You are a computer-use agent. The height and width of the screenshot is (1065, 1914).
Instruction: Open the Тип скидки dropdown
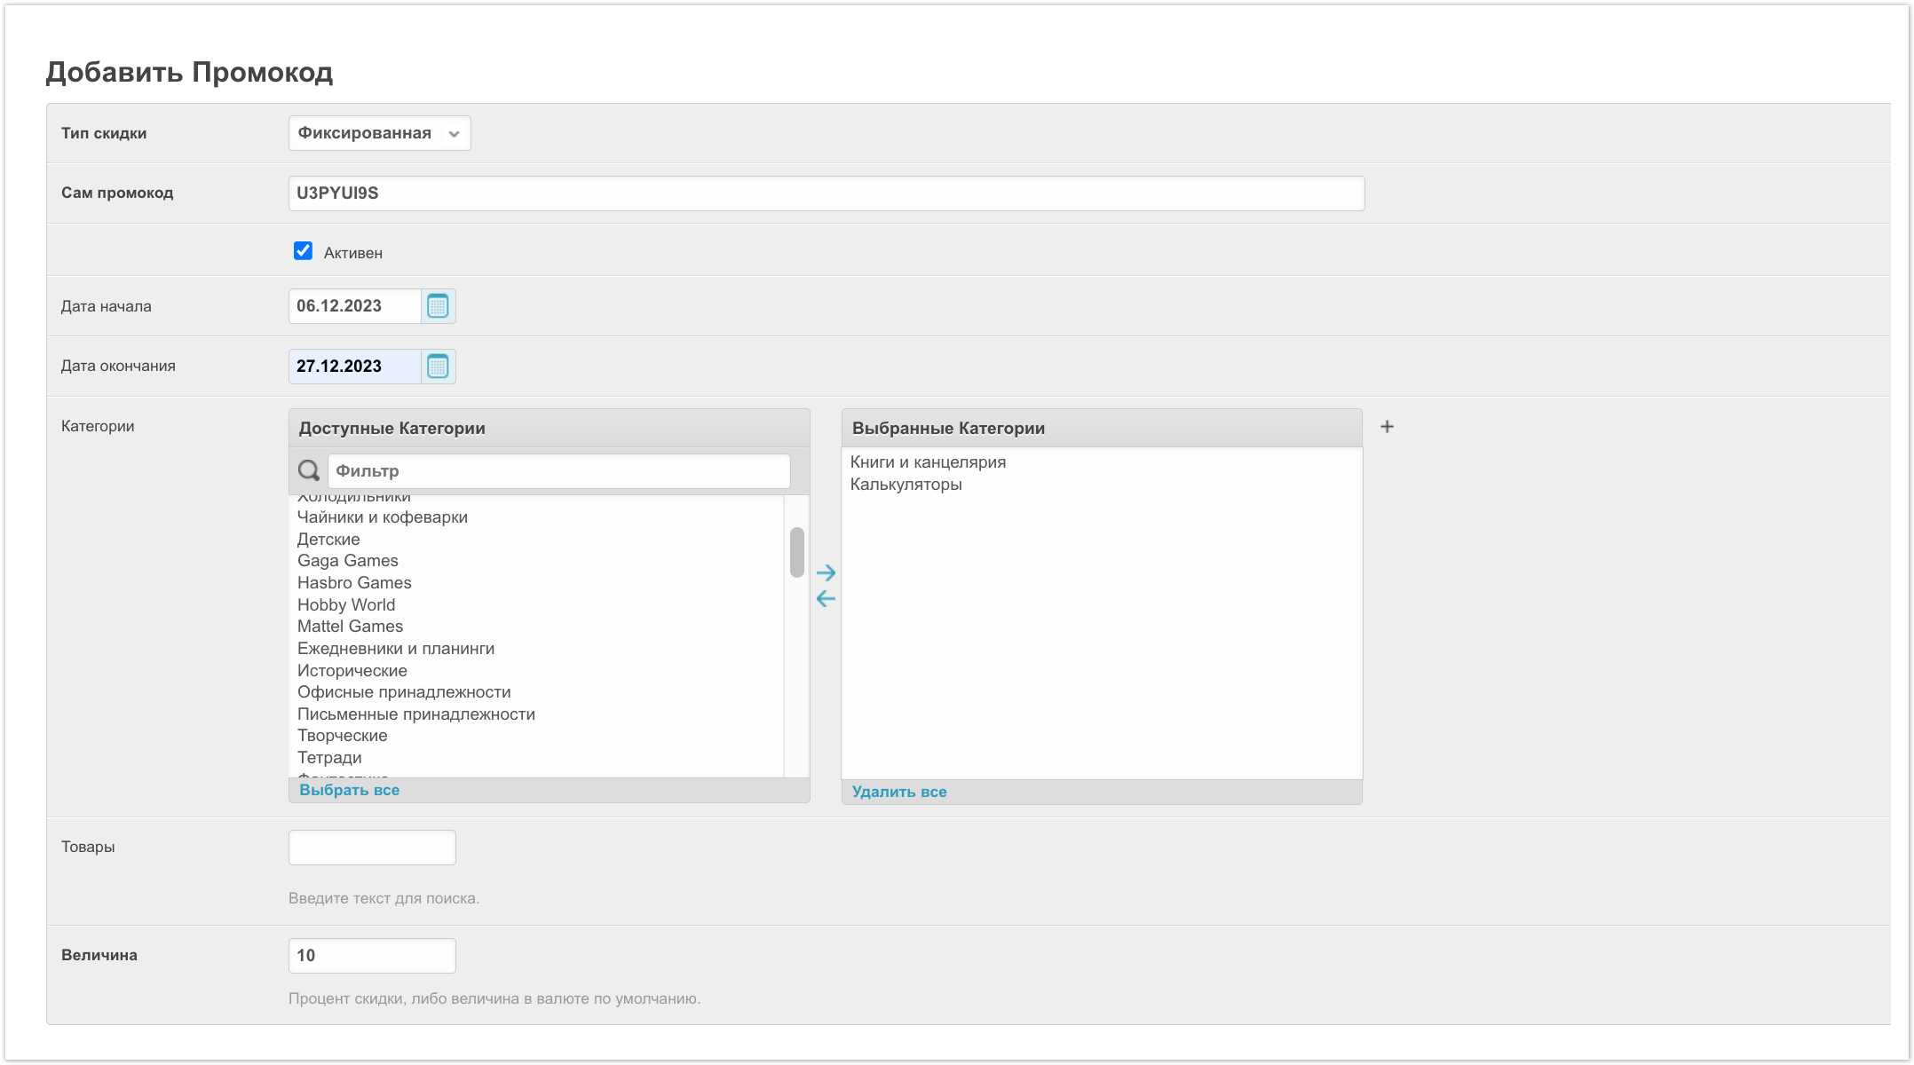379,133
